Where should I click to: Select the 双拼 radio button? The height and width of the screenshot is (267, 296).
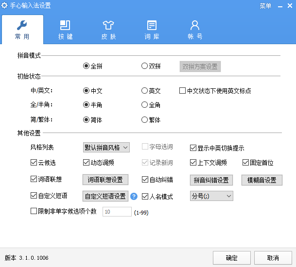coord(144,67)
